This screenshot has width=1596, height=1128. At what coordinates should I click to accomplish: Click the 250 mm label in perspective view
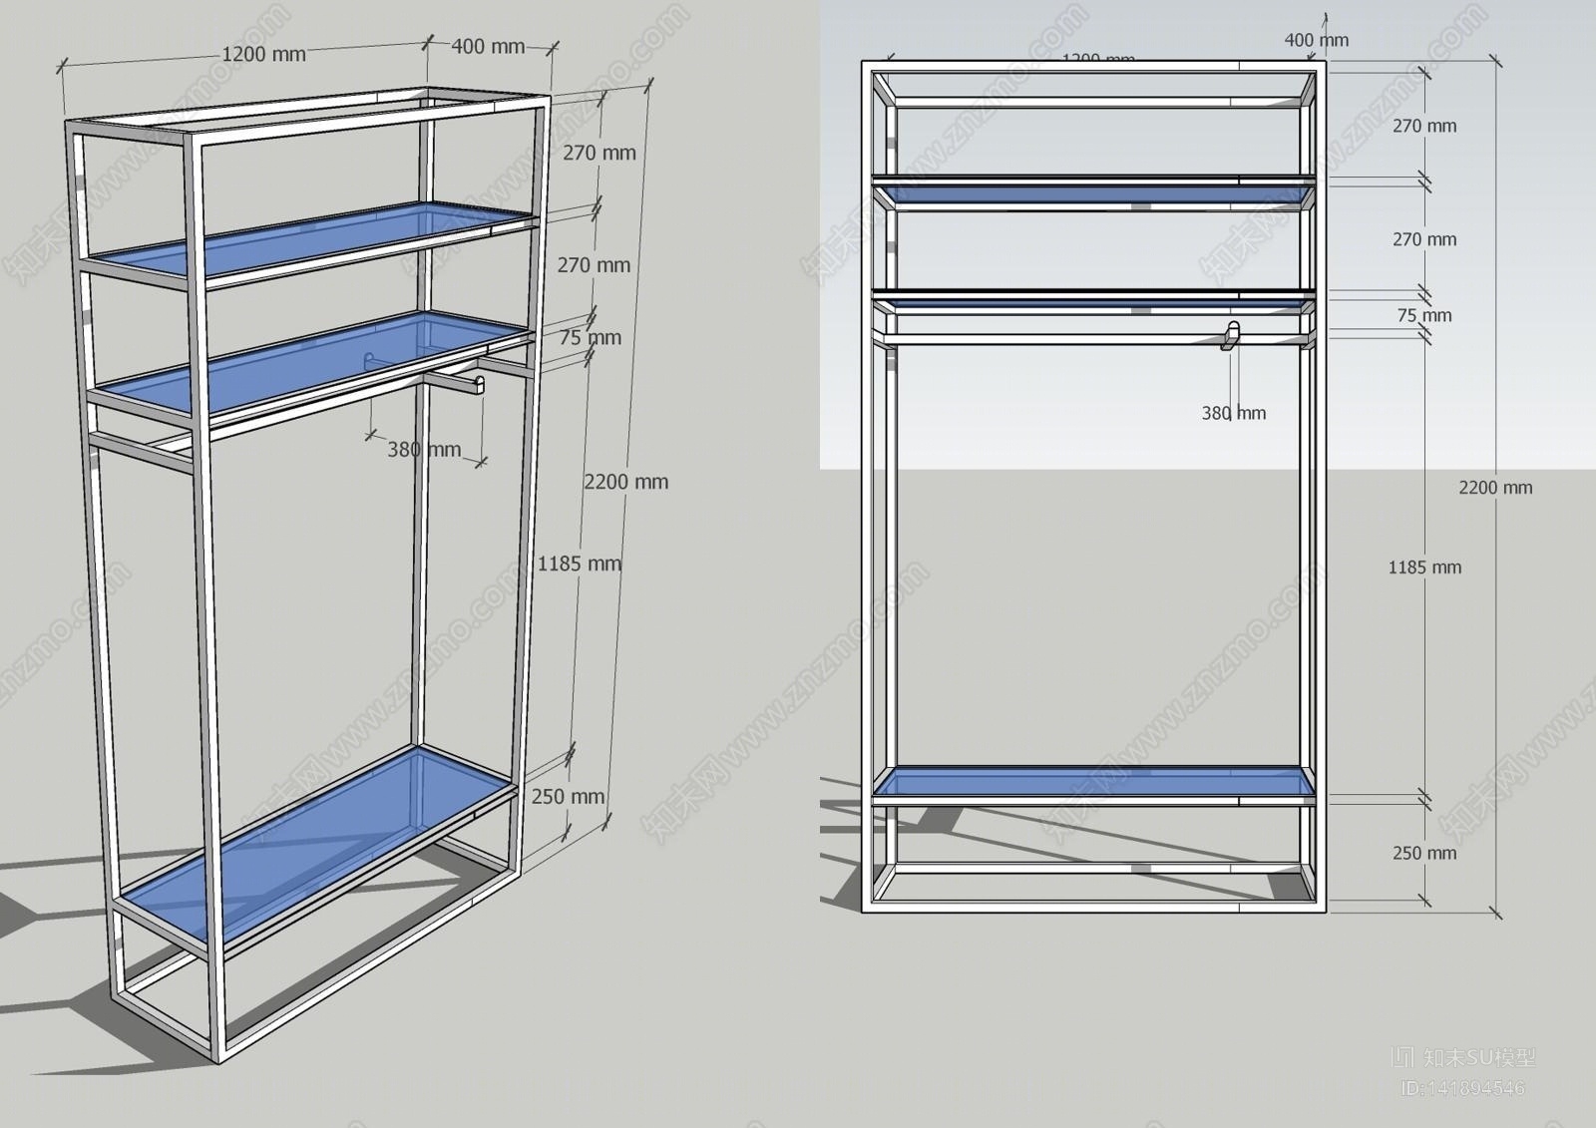(x=568, y=796)
